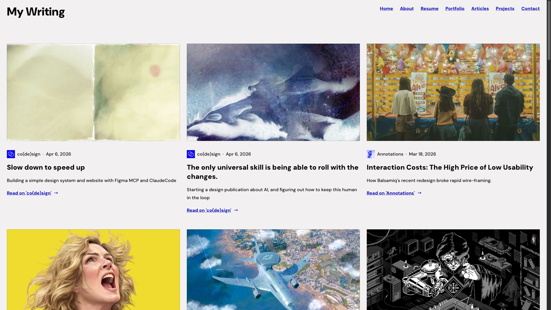Click the Annotations publication avatar icon
Viewport: 551px width, 310px height.
371,154
